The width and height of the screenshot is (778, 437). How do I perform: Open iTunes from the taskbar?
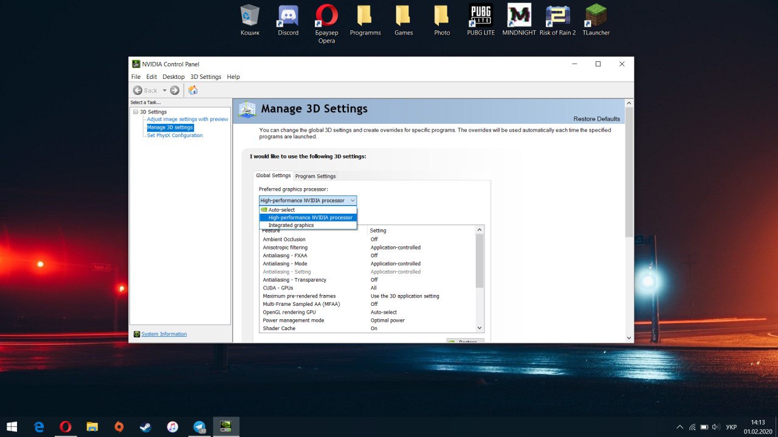172,427
